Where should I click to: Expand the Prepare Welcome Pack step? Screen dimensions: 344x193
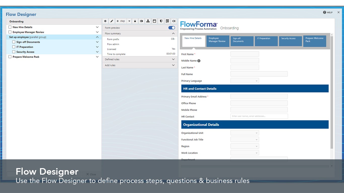click(x=97, y=57)
